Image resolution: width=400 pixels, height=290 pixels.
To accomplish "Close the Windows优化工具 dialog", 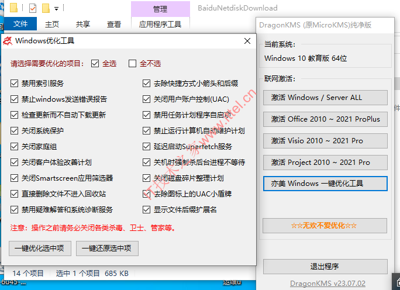I will [247, 41].
